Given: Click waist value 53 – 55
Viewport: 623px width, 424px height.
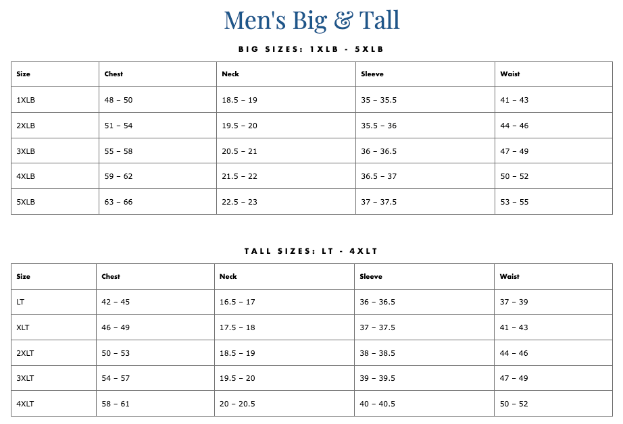Looking at the screenshot, I should click(x=514, y=202).
